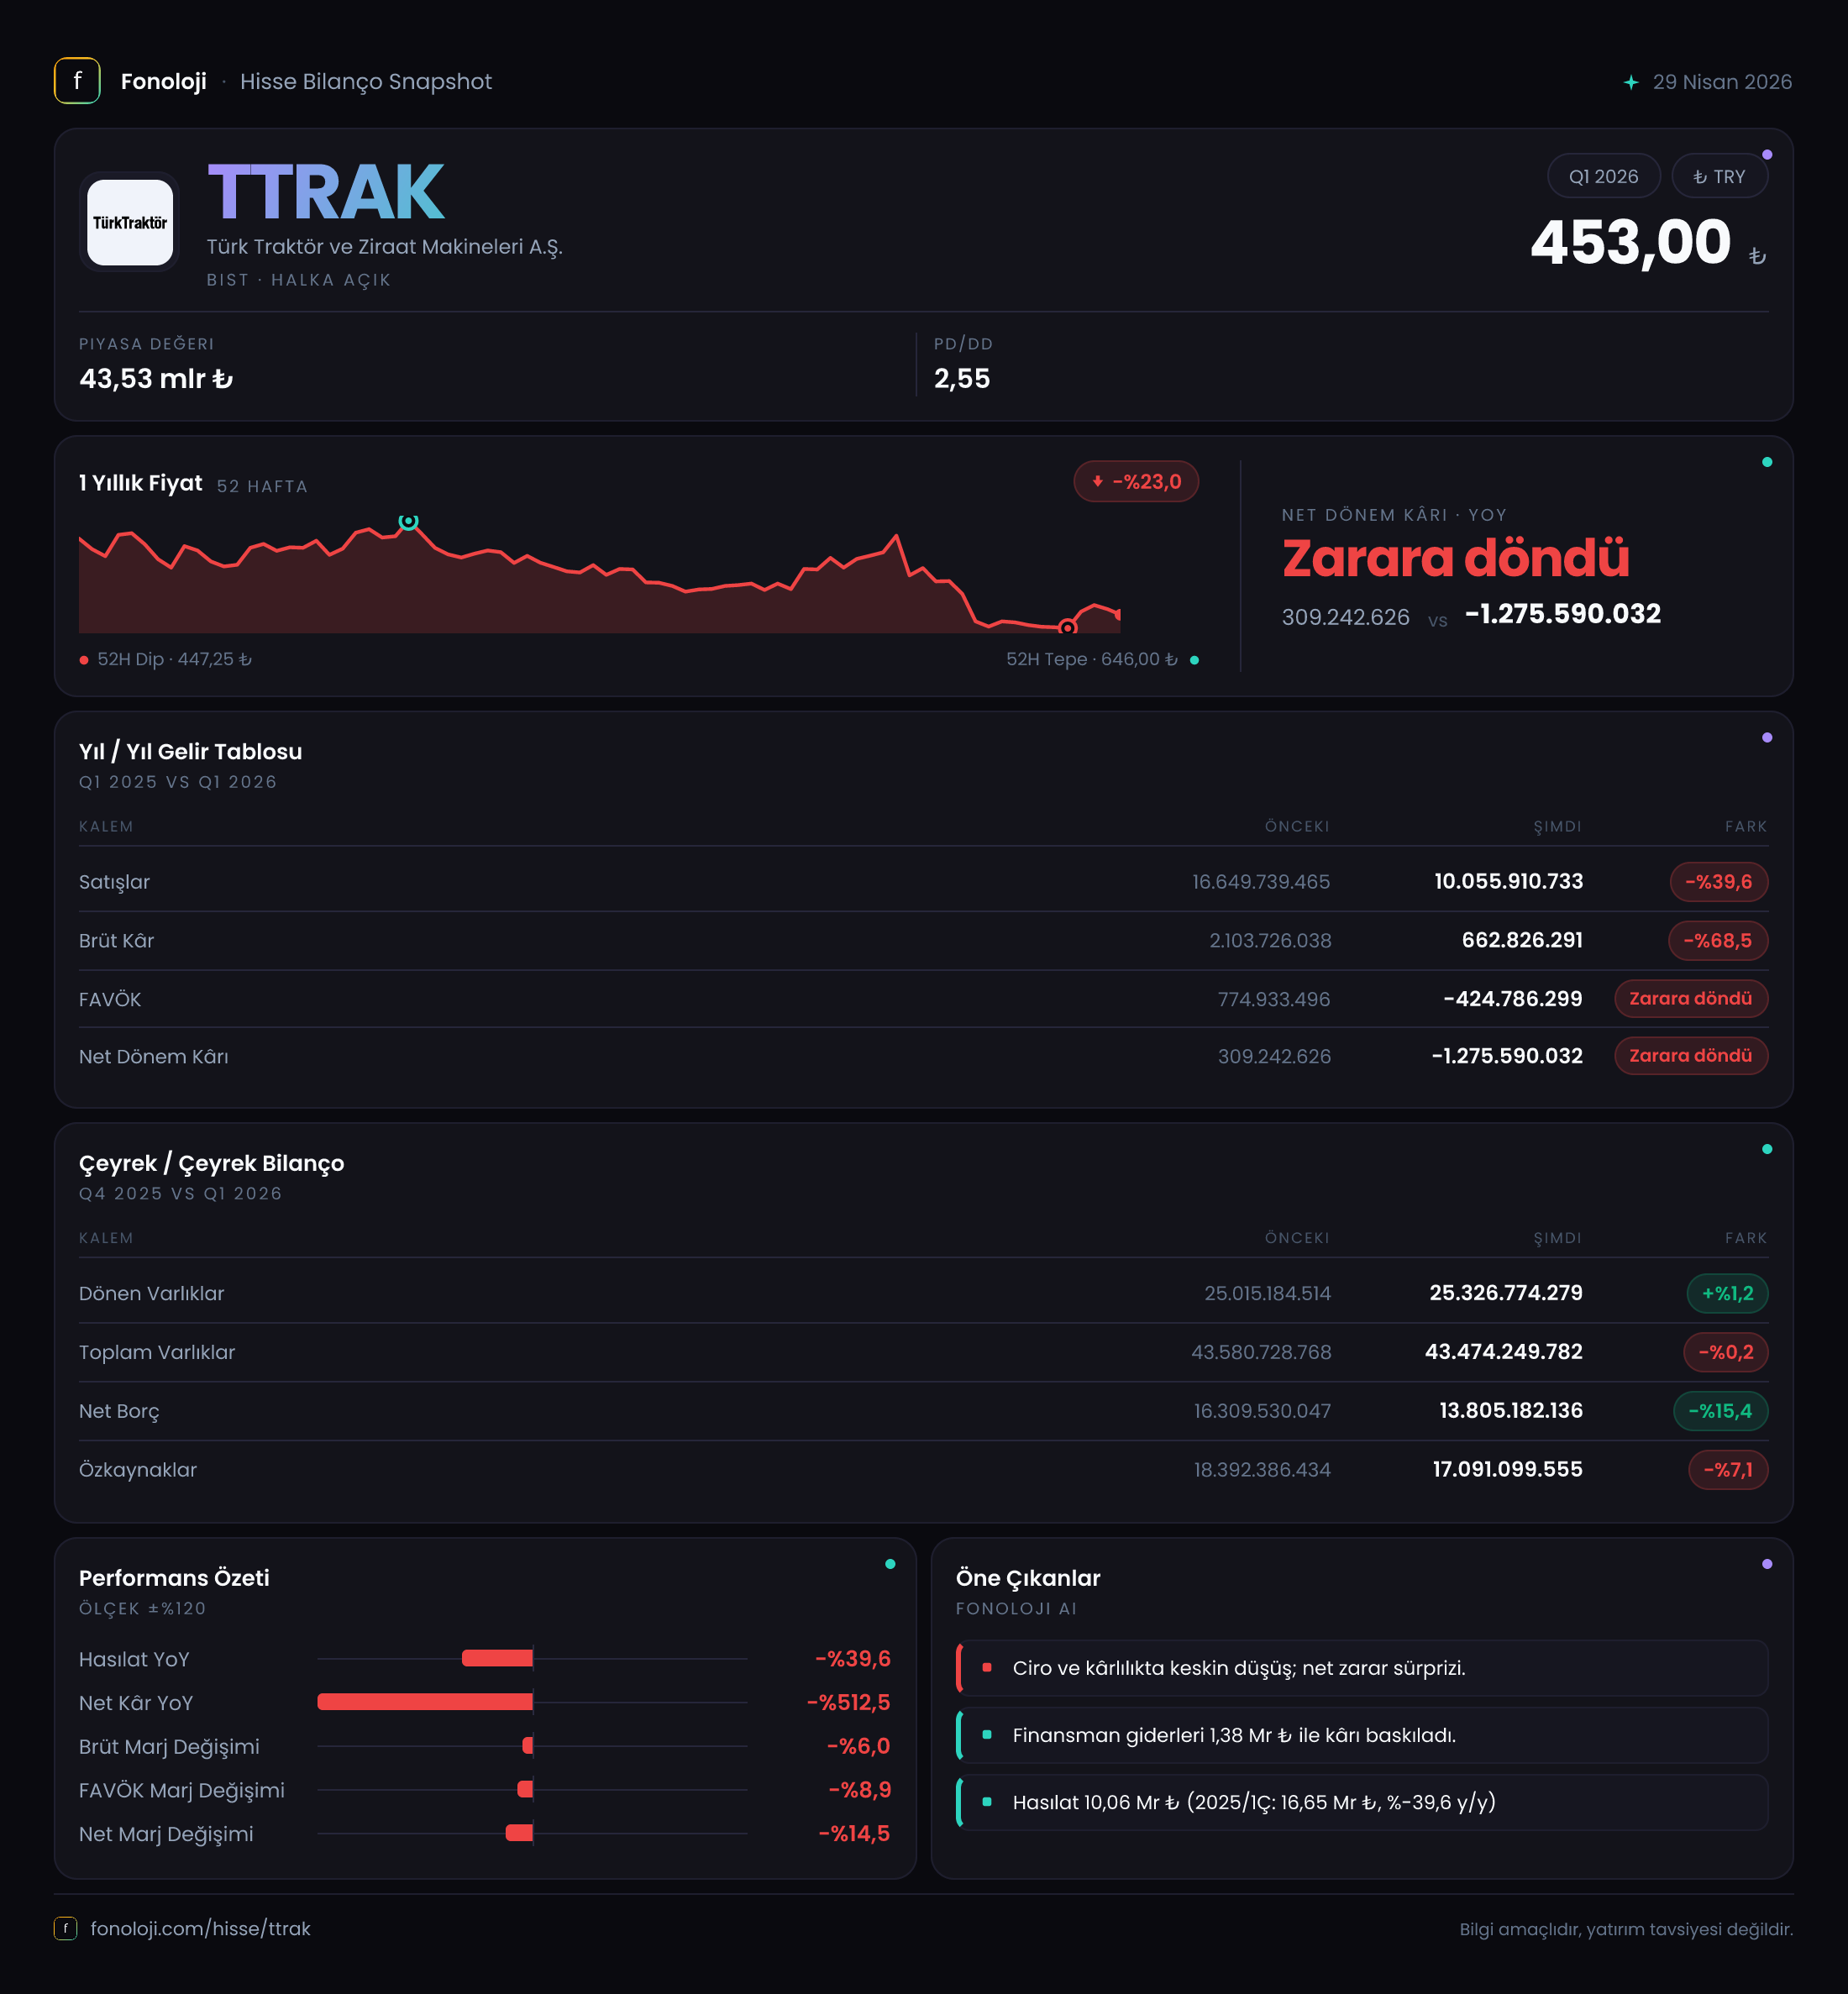Click the 'Ciro ve kârlılıkta keskin düşüş' highlight

1361,1667
